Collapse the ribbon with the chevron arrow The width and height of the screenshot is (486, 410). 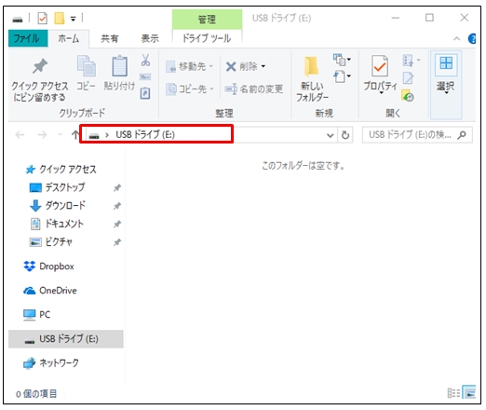tap(456, 39)
